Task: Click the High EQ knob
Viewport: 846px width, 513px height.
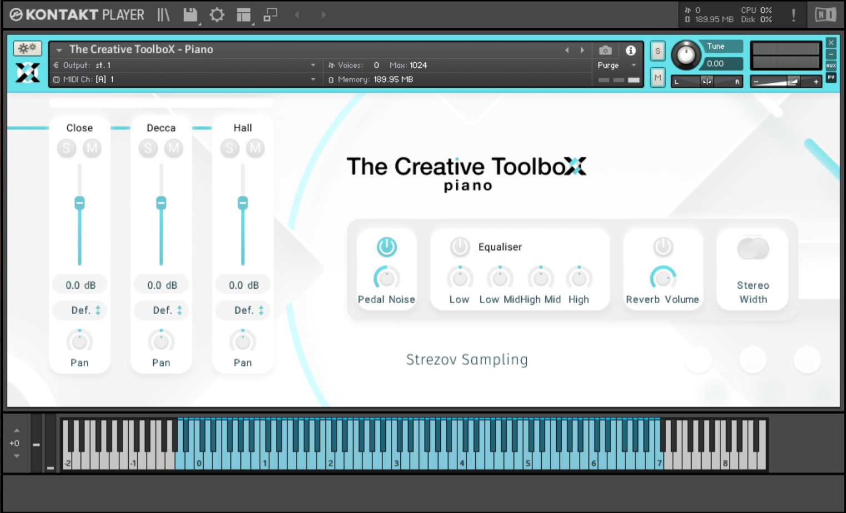Action: [x=579, y=278]
